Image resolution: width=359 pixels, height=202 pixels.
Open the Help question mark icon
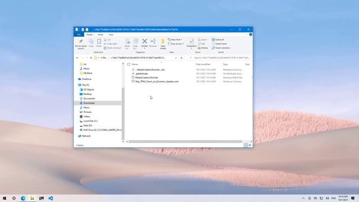[x=251, y=35]
